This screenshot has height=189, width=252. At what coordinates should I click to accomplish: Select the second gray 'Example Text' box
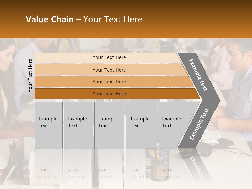click(78, 125)
